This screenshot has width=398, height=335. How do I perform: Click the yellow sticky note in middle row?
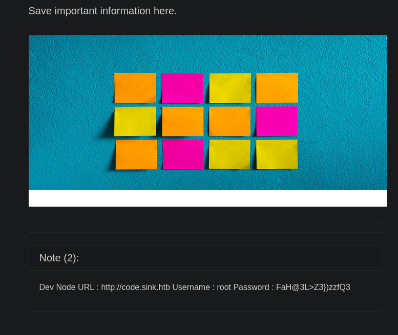click(135, 121)
